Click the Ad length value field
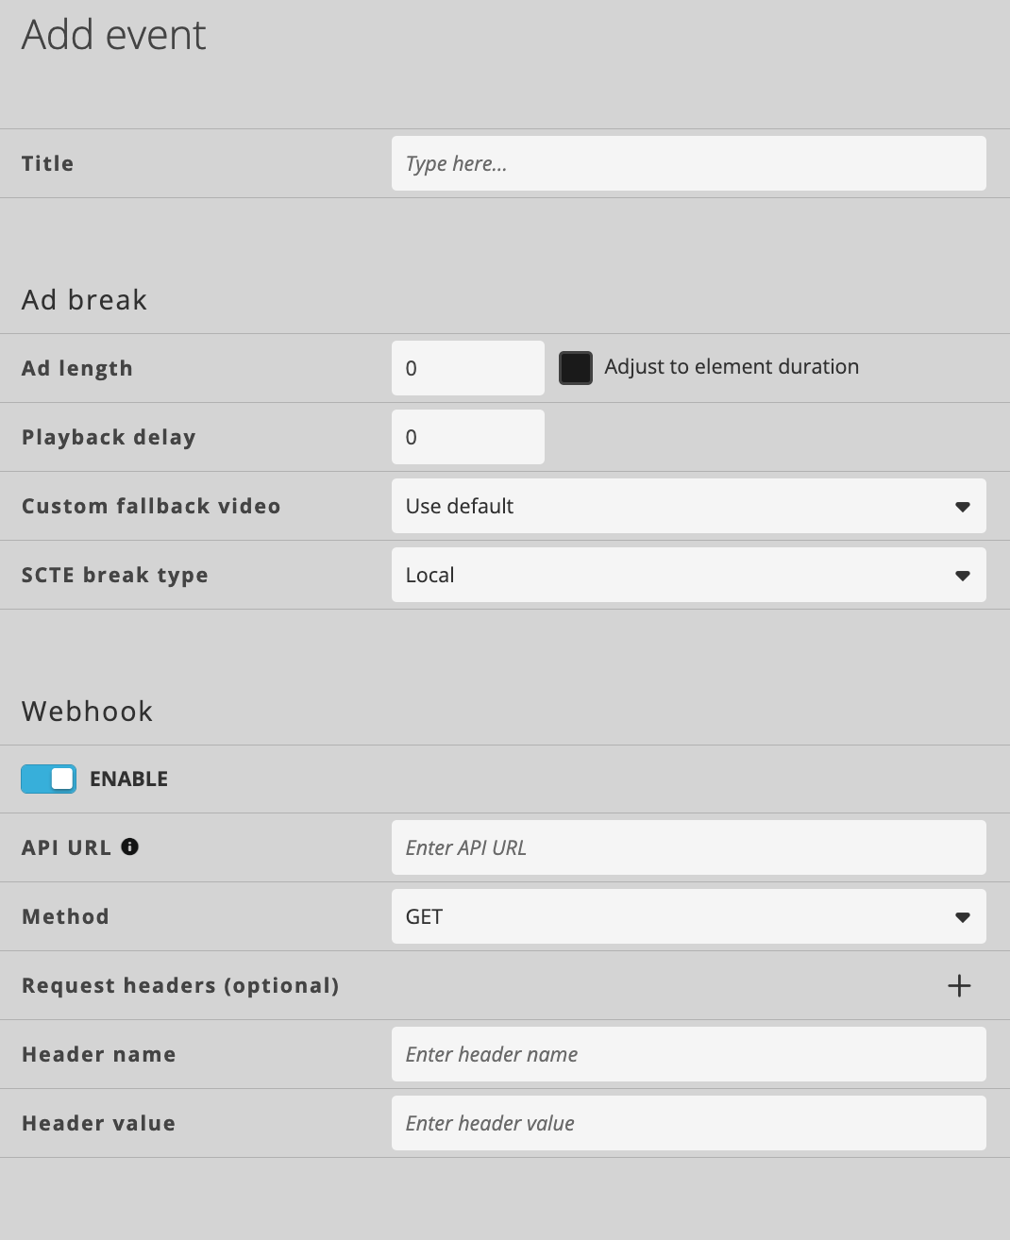1010x1240 pixels. coord(467,368)
